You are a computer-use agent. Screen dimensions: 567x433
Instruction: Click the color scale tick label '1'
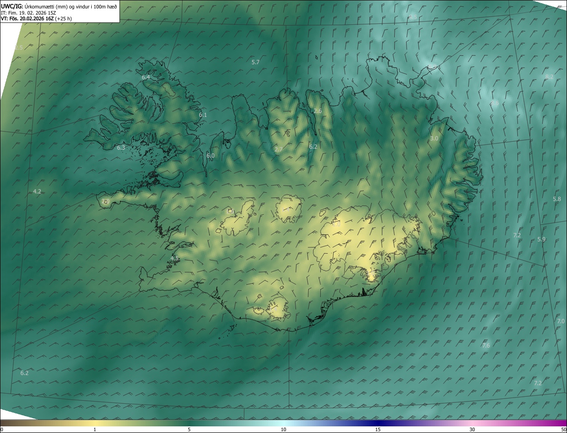[95, 430]
